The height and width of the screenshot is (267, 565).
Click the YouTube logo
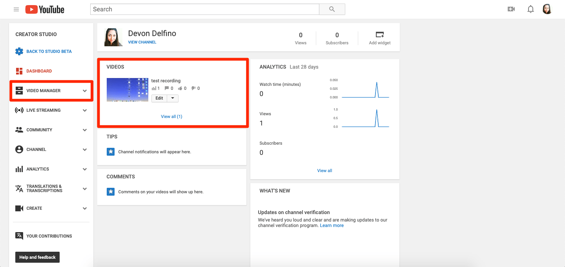[x=45, y=9]
